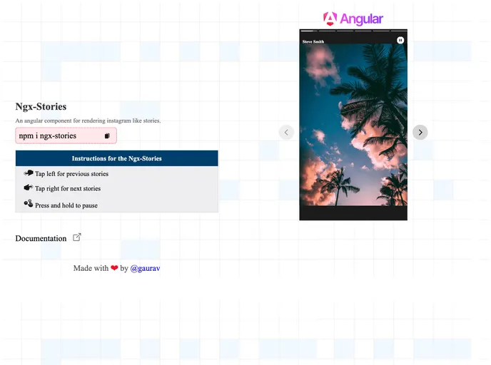Click the pointing-left hand icon
Viewport: 491px width, 365px height.
click(29, 173)
